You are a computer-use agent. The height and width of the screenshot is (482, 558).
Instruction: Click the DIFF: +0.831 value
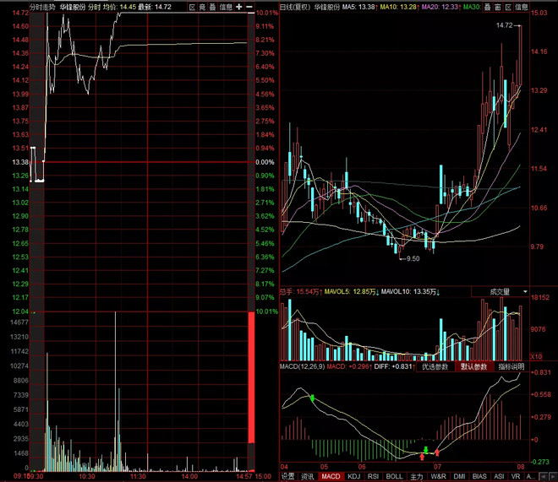(x=395, y=366)
